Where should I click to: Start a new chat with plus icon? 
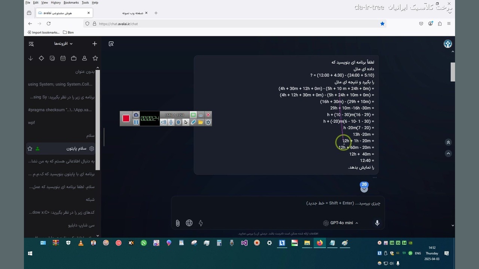(x=95, y=44)
